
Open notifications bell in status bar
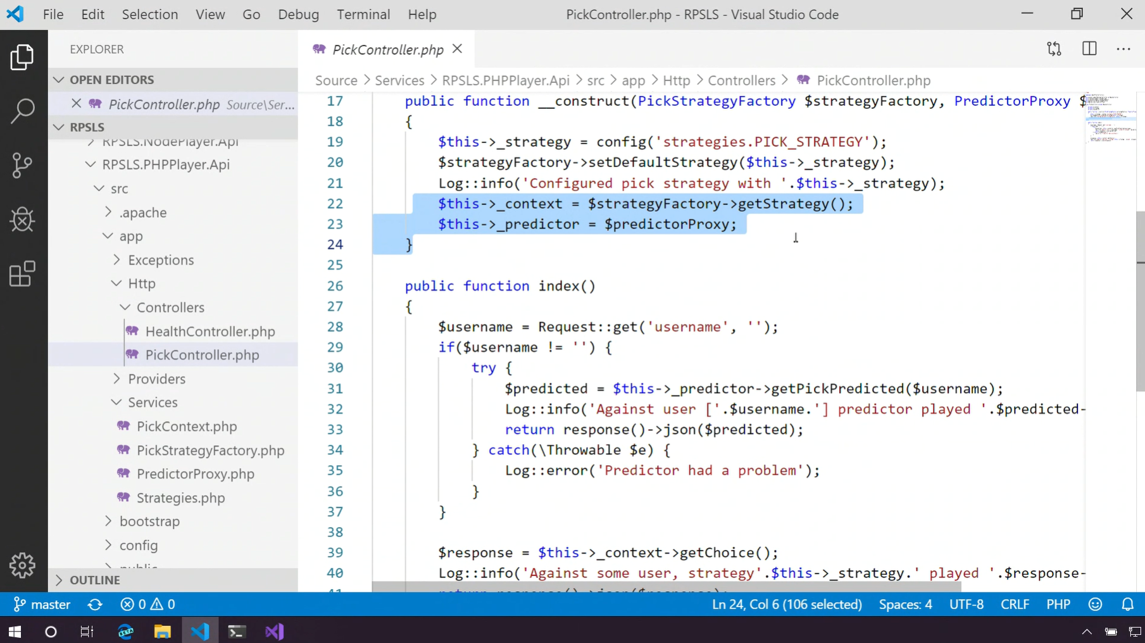coord(1127,605)
